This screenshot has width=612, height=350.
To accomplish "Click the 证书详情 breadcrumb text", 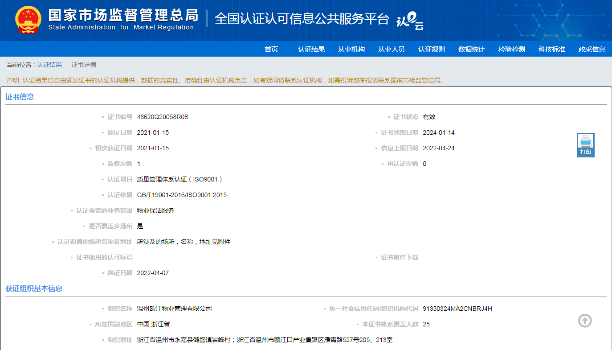I will pos(84,65).
